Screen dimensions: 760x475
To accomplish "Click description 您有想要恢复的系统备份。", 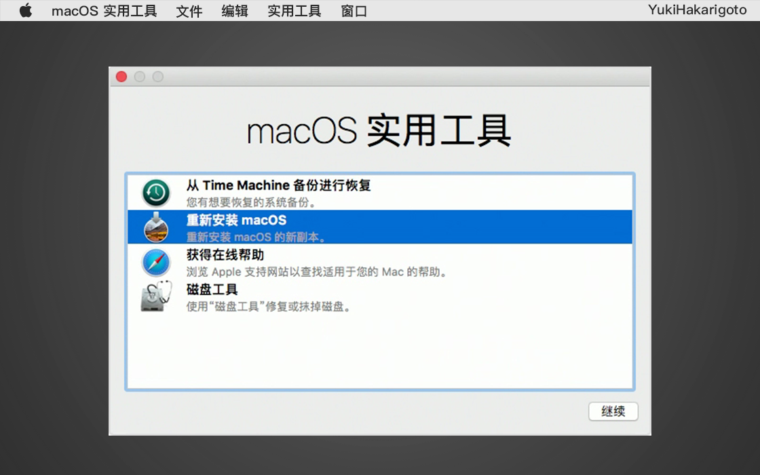I will point(251,202).
